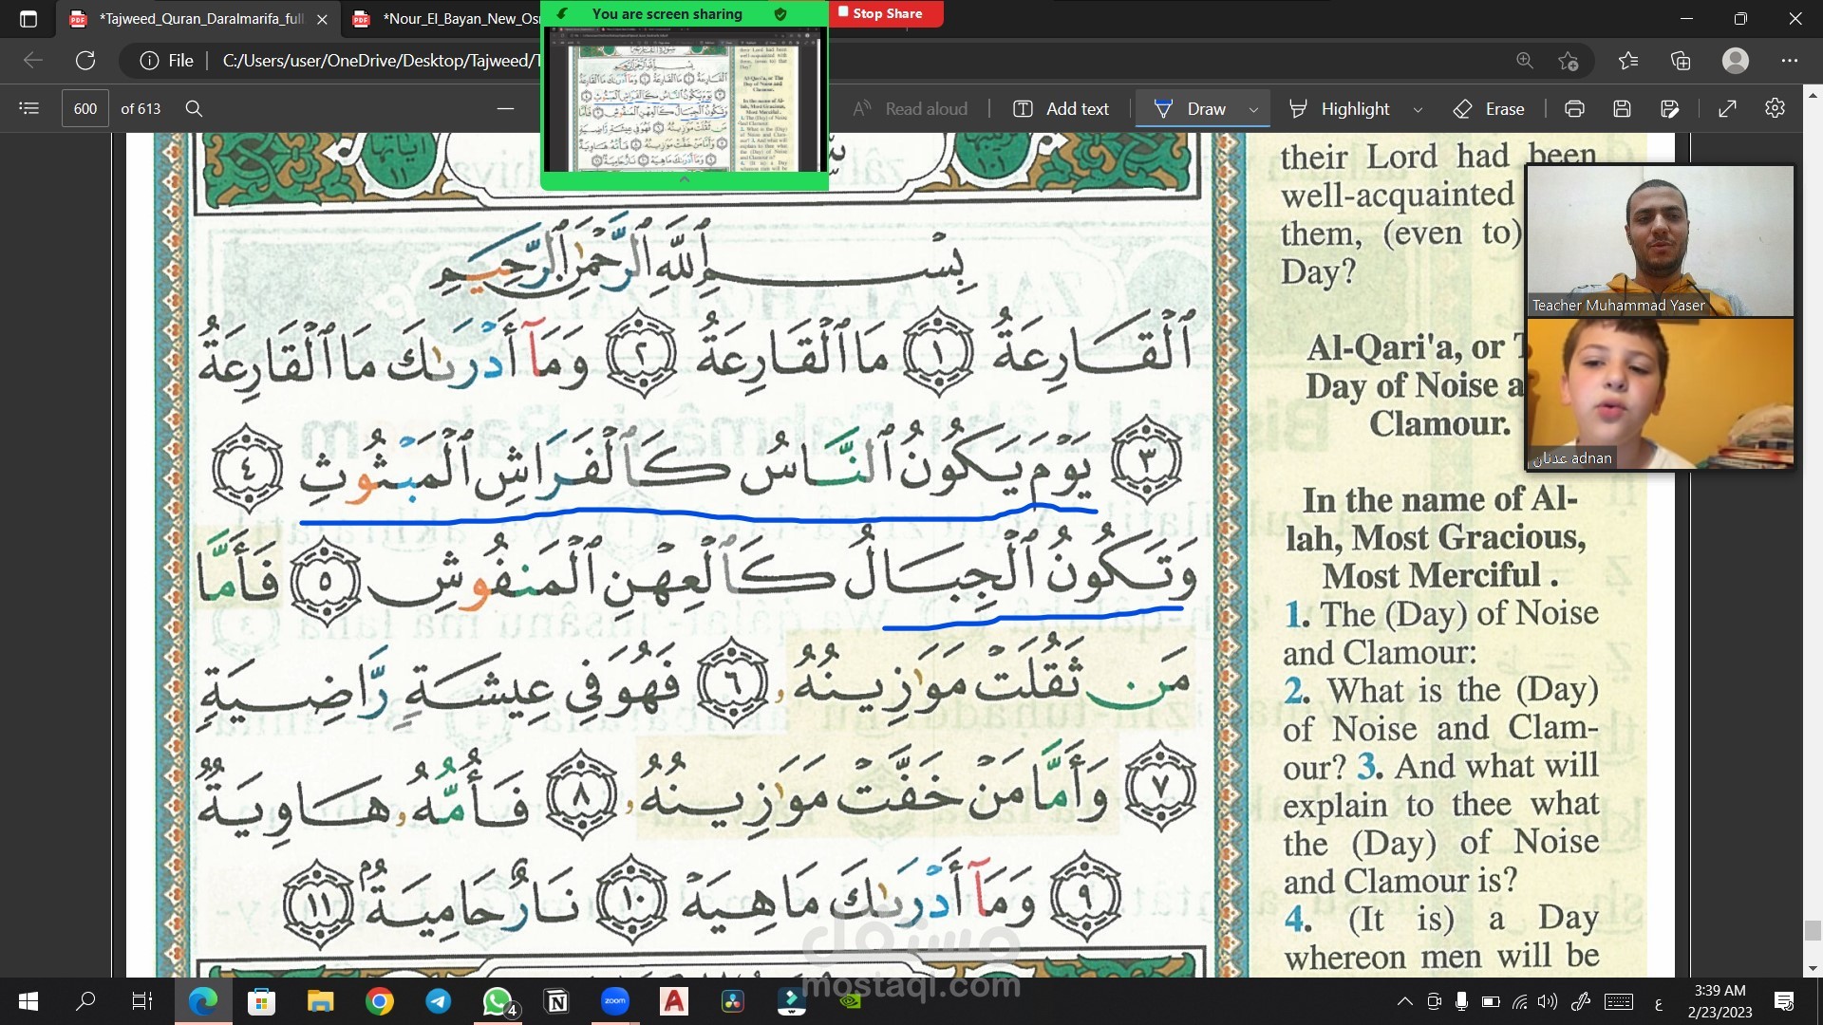Open Windows taskbar search
Viewport: 1823px width, 1025px height.
85,1001
